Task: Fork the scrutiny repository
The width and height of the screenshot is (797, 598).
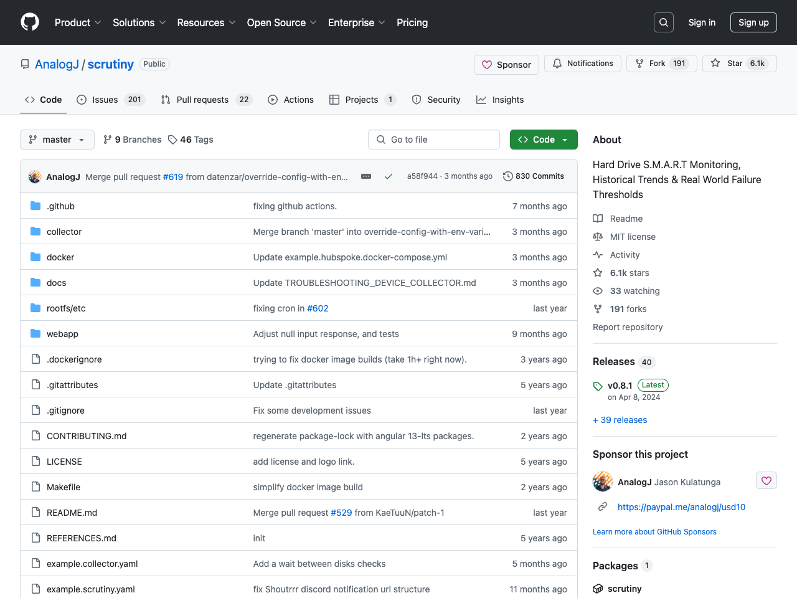Action: [661, 64]
